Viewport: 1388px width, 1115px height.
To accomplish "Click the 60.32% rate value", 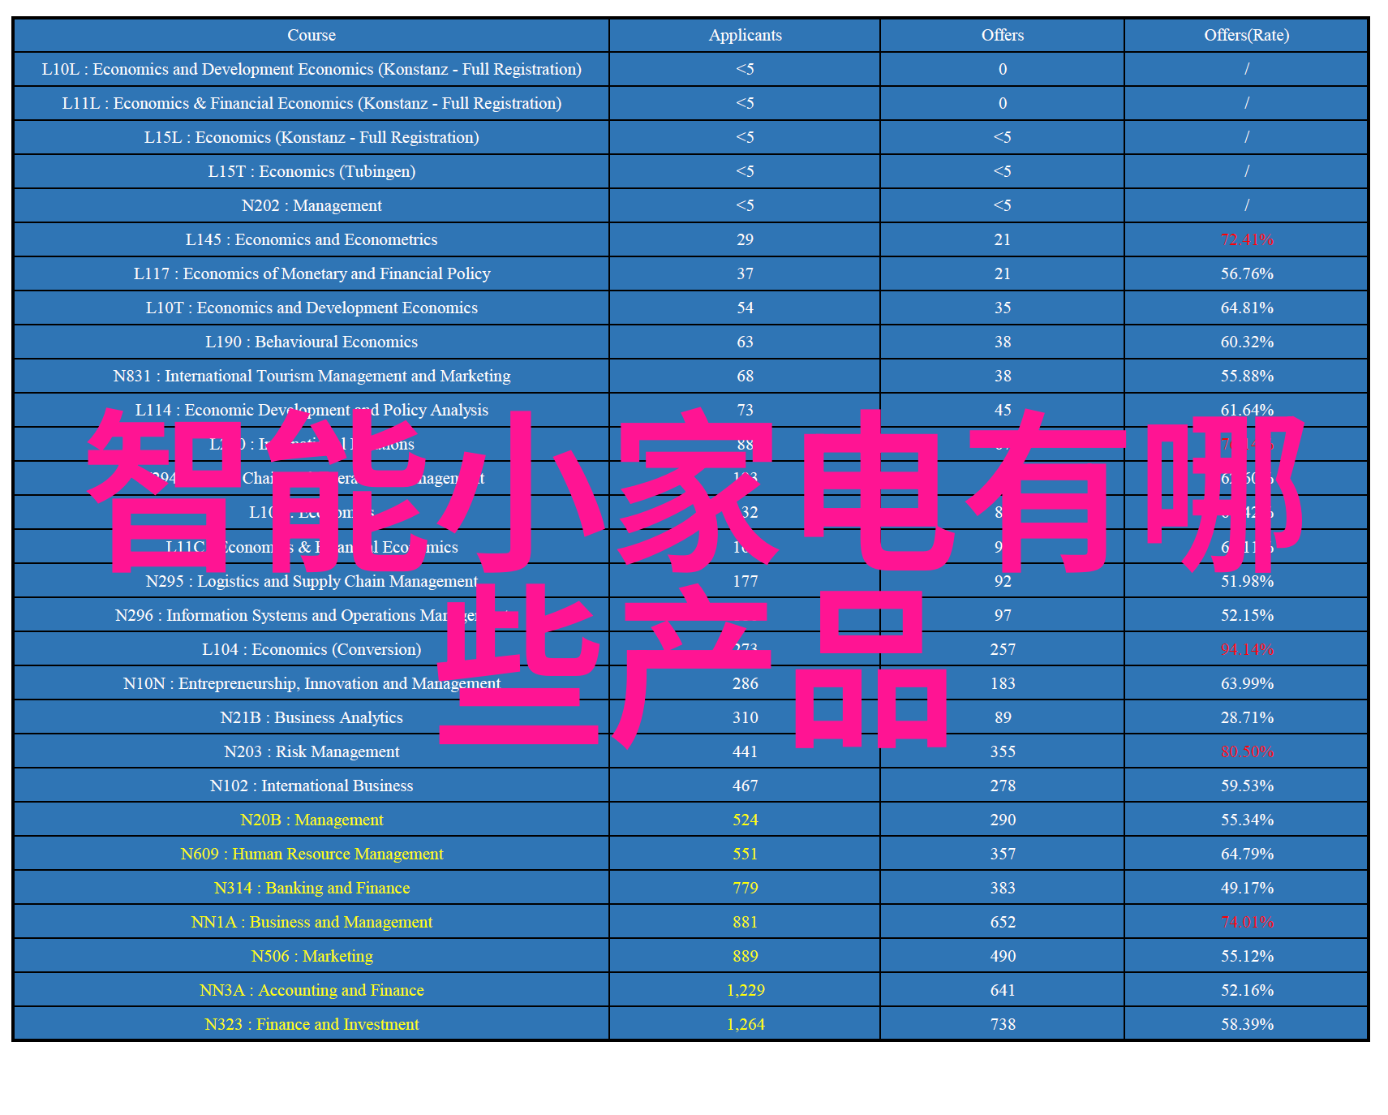I will (x=1247, y=342).
